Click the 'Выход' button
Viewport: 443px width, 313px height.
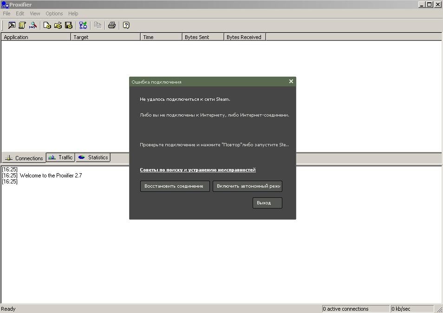pyautogui.click(x=267, y=203)
